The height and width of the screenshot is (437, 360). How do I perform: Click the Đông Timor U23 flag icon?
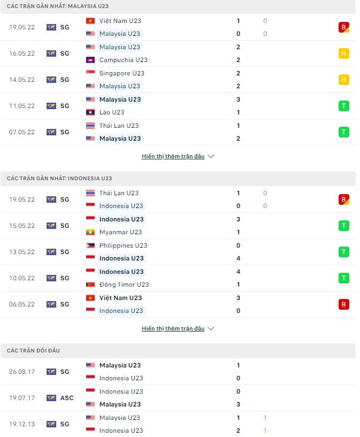coord(89,285)
